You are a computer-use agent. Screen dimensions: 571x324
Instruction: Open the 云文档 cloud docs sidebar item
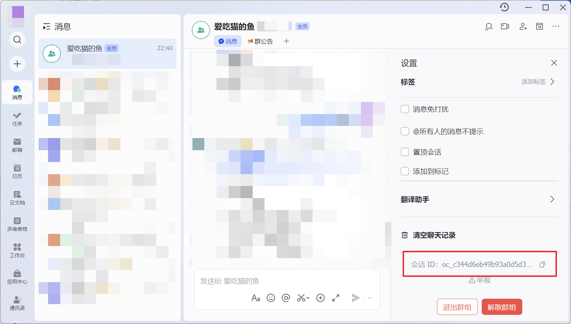17,198
